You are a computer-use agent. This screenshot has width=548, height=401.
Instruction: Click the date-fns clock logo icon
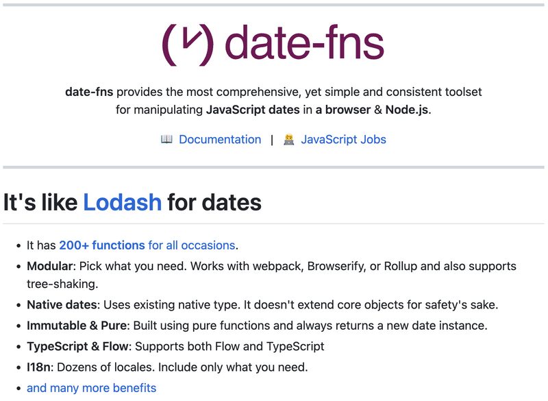pyautogui.click(x=187, y=44)
